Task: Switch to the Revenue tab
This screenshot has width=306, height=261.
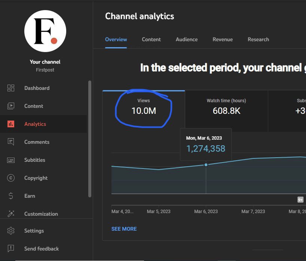Action: pos(223,39)
